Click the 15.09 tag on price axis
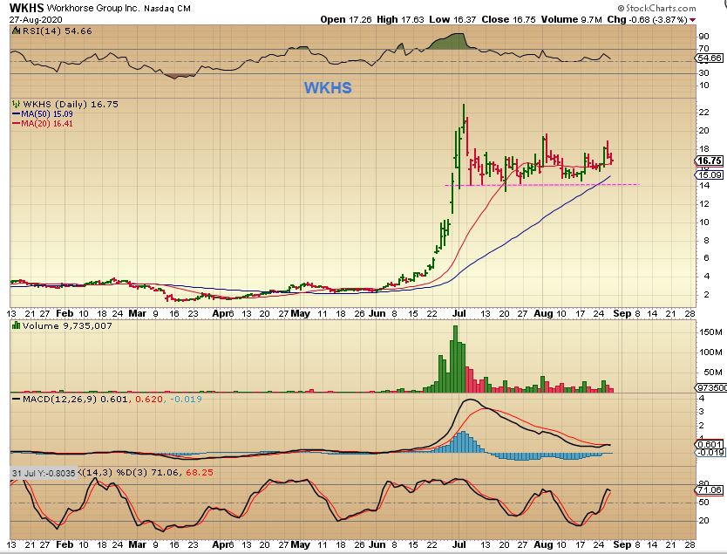The width and height of the screenshot is (727, 554). click(x=709, y=174)
